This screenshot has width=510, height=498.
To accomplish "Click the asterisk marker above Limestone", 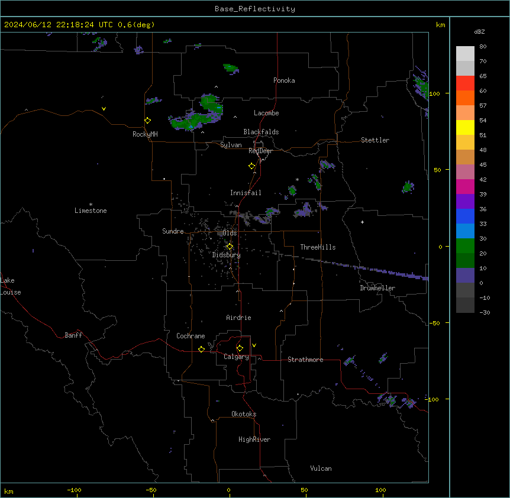I will (91, 205).
